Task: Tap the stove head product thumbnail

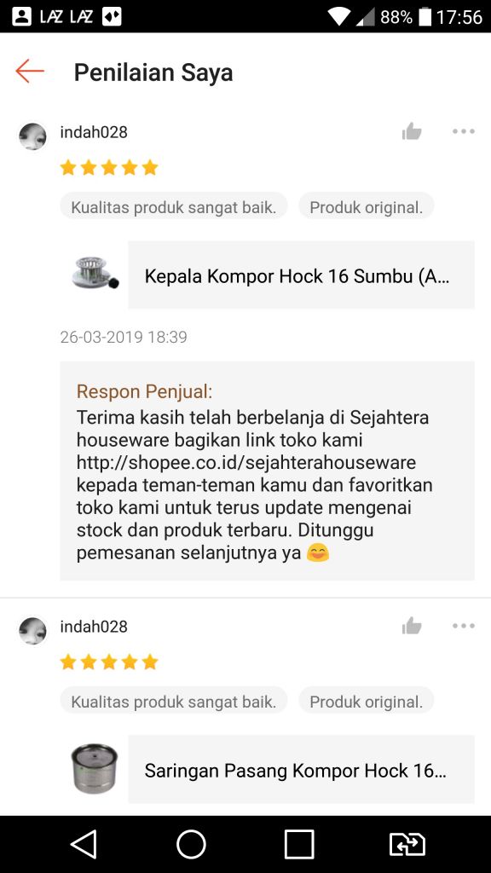Action: (x=95, y=275)
